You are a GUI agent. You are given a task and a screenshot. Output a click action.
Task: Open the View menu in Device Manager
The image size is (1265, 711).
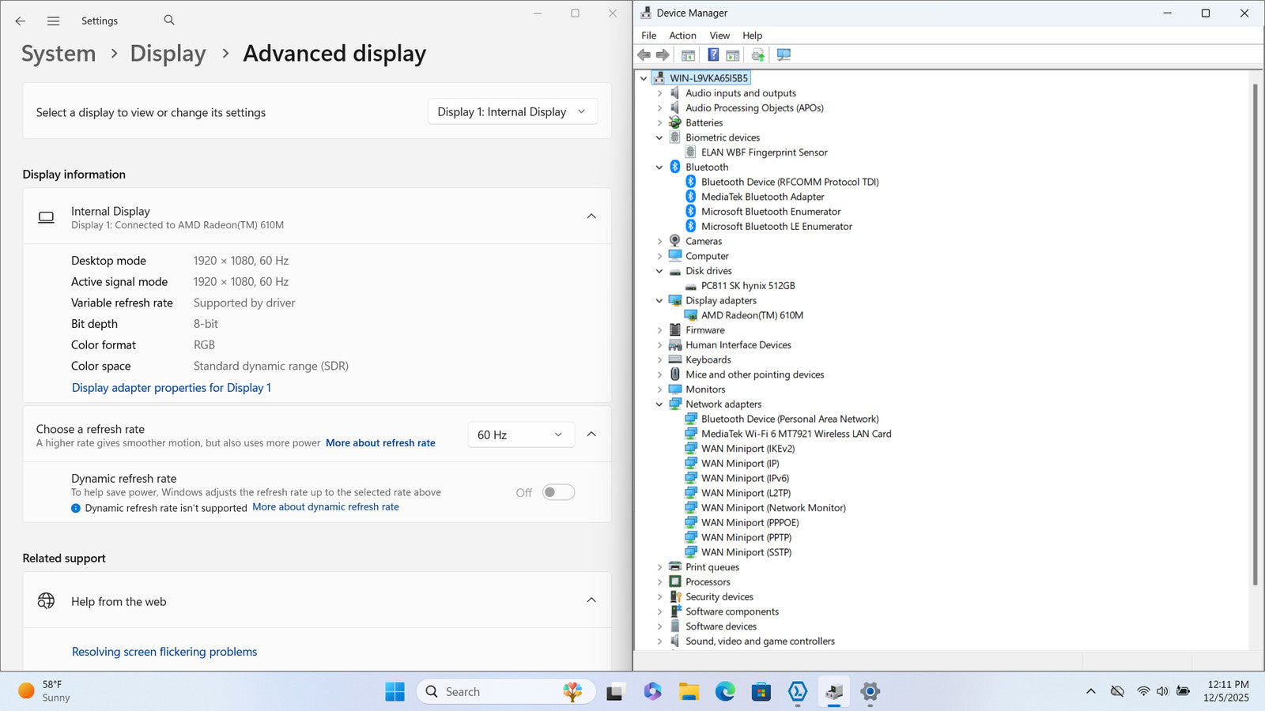719,36
